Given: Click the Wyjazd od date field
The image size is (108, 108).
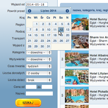Looking at the screenshot, I should 37,5.
